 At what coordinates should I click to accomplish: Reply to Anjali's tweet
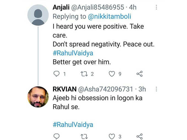pyautogui.click(x=56, y=74)
